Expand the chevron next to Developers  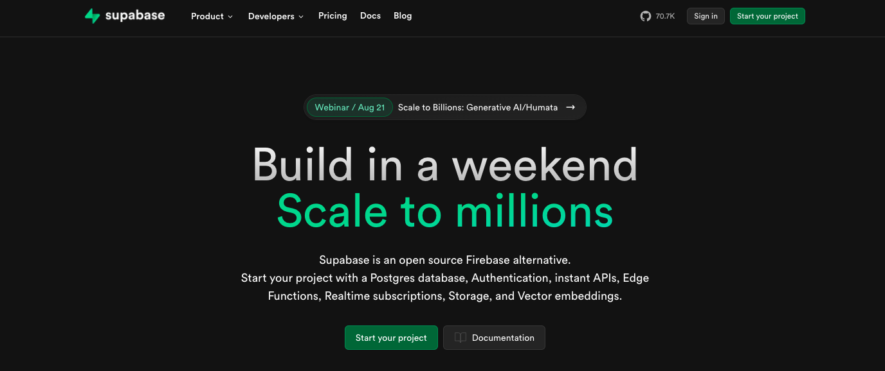(x=301, y=17)
